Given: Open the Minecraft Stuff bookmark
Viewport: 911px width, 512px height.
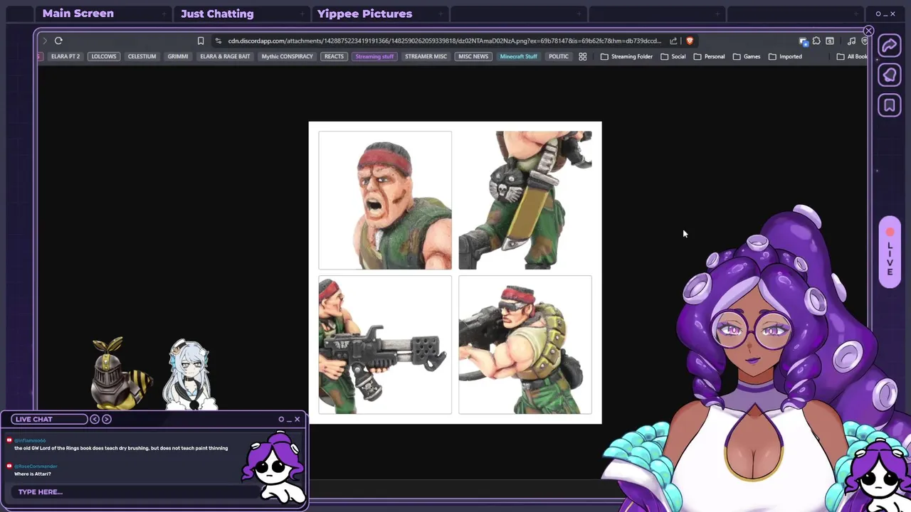Looking at the screenshot, I should click(x=518, y=56).
